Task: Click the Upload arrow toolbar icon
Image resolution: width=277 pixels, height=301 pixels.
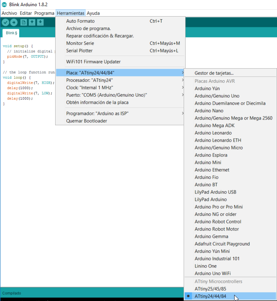Action: tap(14, 22)
